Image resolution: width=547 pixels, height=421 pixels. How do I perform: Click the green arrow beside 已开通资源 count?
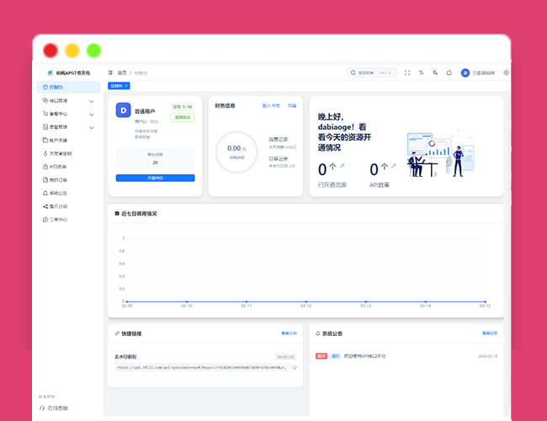tap(342, 166)
